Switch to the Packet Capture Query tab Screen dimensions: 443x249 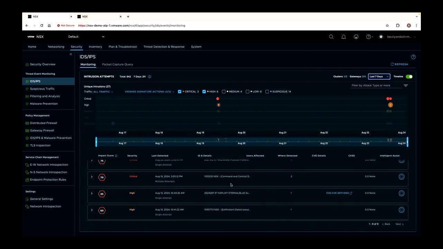click(x=117, y=64)
